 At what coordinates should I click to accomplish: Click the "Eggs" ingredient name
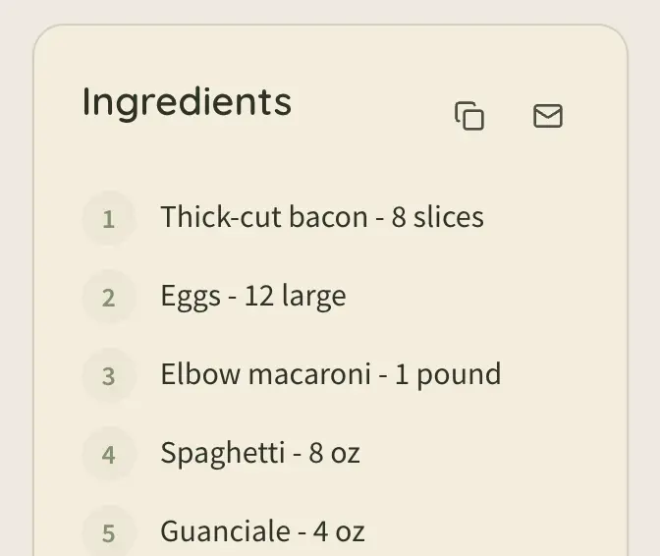[191, 296]
